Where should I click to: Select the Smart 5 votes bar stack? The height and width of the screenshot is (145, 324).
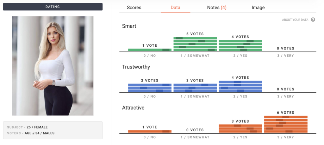coord(195,44)
